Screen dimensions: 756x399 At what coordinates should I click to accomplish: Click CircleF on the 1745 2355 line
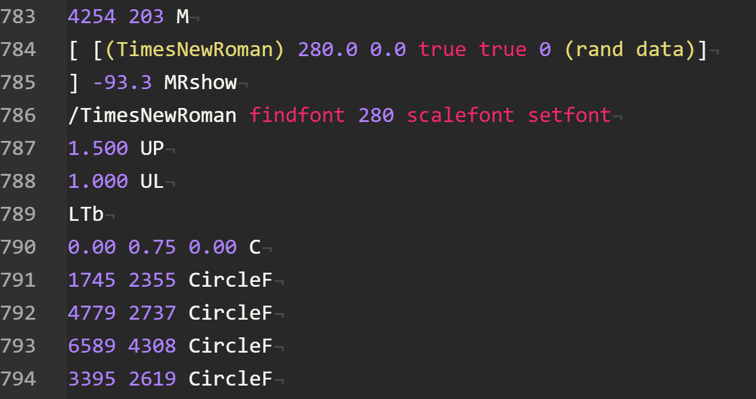[230, 280]
